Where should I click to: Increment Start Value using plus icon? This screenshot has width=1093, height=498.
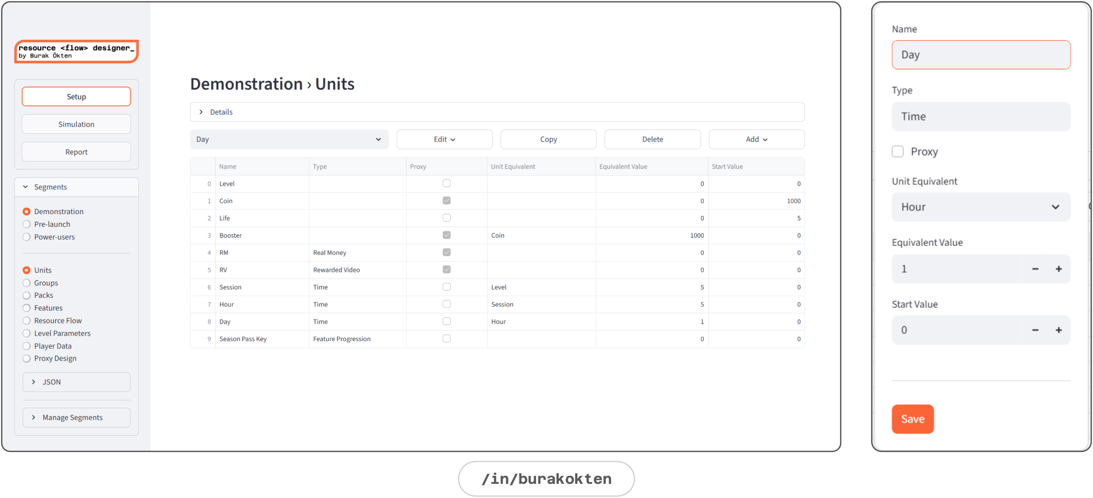tap(1058, 330)
